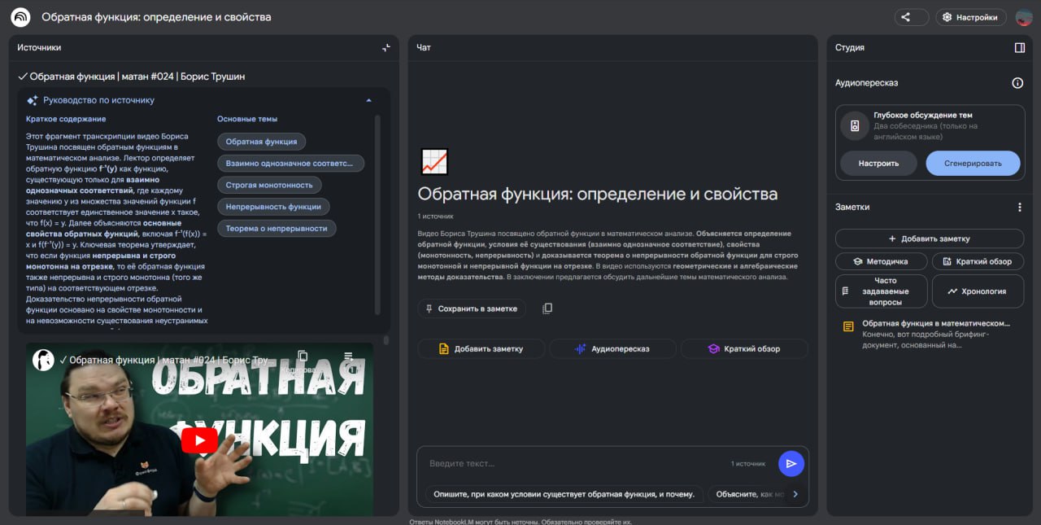Viewport: 1041px width, 525px height.
Task: Click the Добавить заметку button in Studio
Action: (929, 238)
